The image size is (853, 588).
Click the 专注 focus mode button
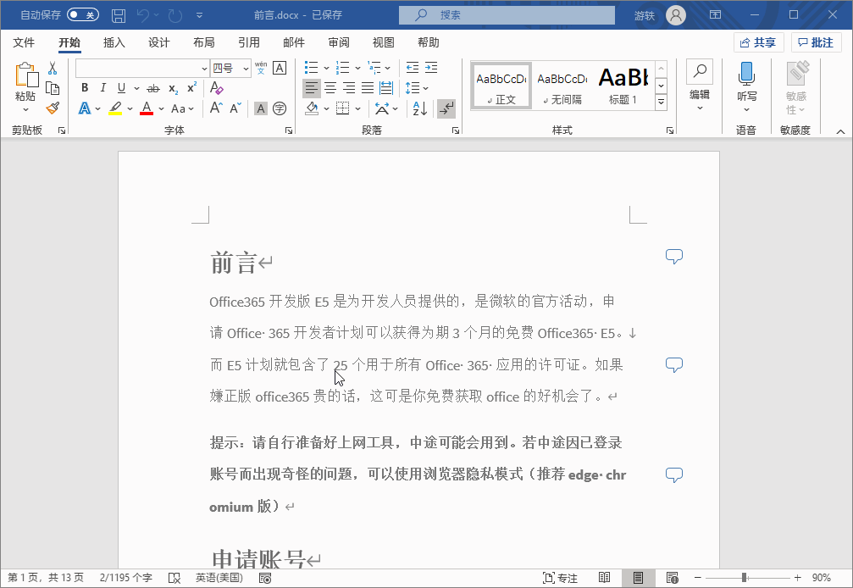[x=560, y=578]
